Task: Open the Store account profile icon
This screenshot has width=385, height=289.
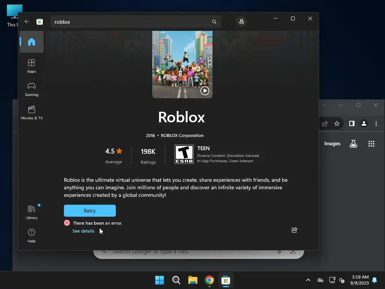Action: click(x=241, y=21)
